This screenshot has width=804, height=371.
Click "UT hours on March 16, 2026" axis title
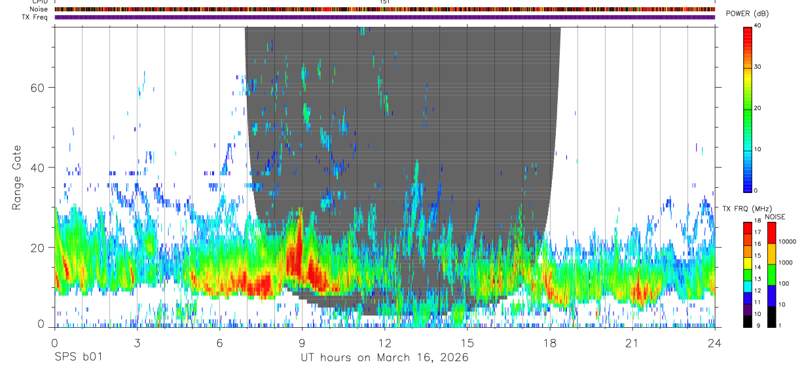click(384, 358)
